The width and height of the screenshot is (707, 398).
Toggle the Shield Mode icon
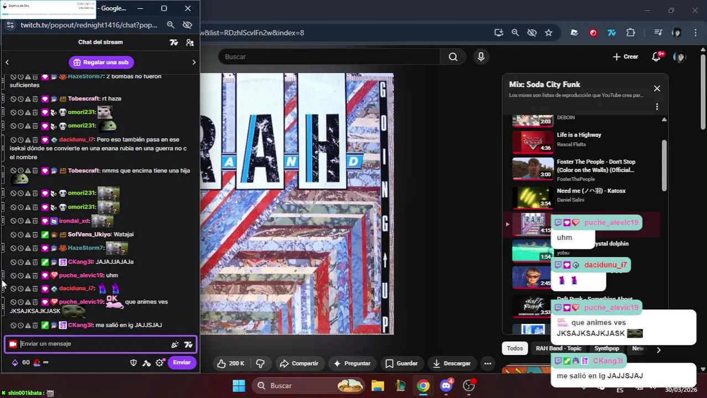[133, 363]
